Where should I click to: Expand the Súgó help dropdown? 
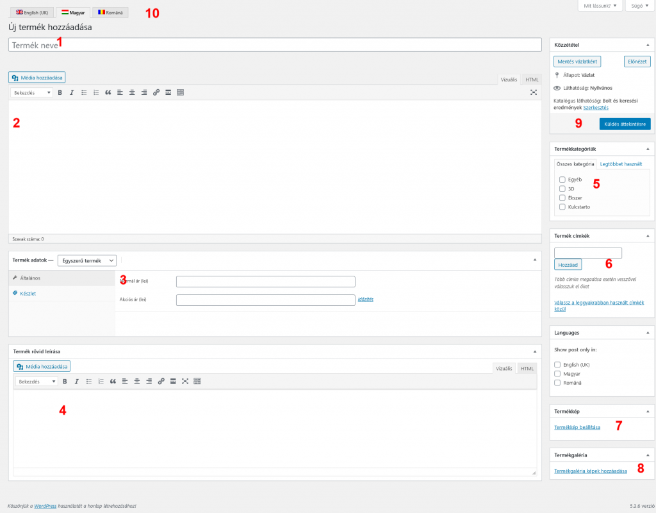pos(637,6)
